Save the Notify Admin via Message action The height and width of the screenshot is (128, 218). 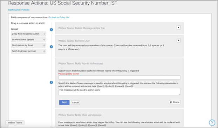pos(64,102)
